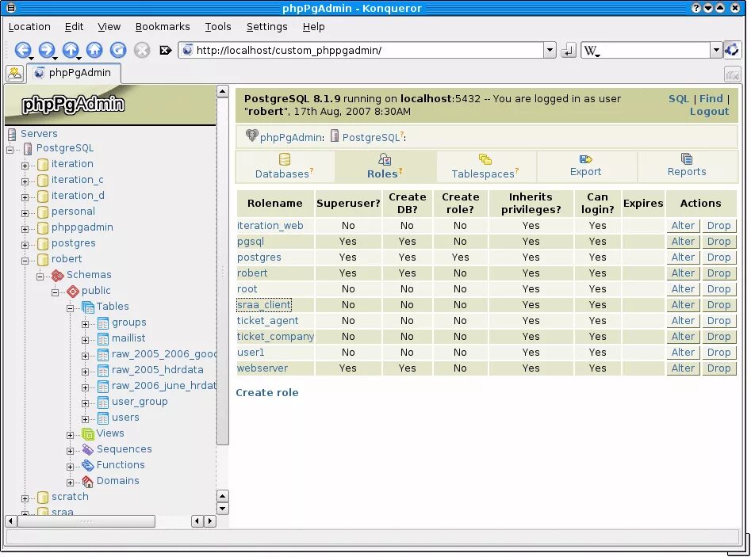Open the search box dropdown arrow
Screen dimensions: 751x557
(716, 50)
